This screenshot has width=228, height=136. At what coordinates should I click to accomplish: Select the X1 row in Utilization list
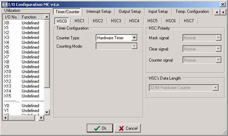(23, 28)
